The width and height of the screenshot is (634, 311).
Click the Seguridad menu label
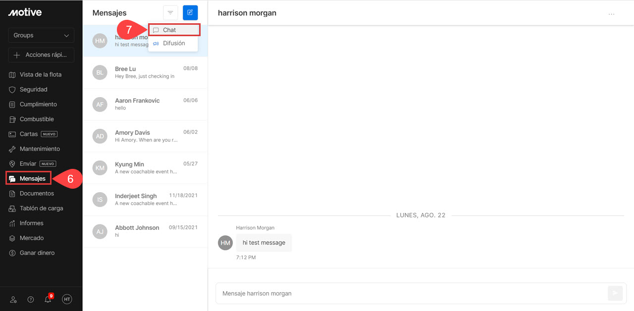pos(34,90)
